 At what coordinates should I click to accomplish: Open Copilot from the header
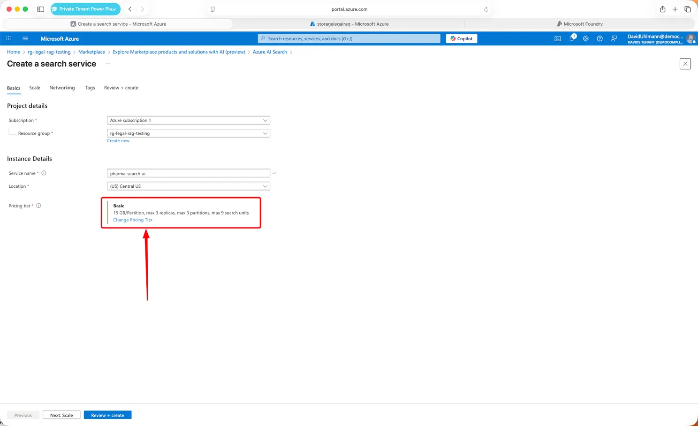(x=462, y=38)
